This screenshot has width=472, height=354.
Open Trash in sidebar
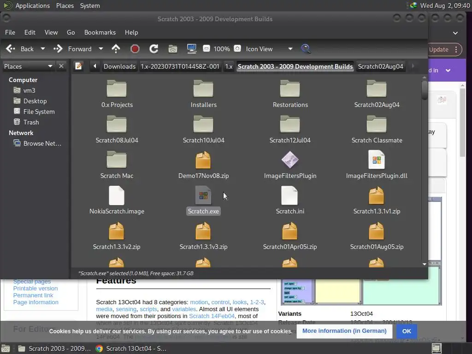pyautogui.click(x=26, y=122)
